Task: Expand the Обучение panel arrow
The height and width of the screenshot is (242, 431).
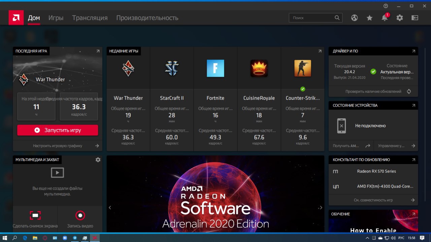Action: [x=413, y=214]
